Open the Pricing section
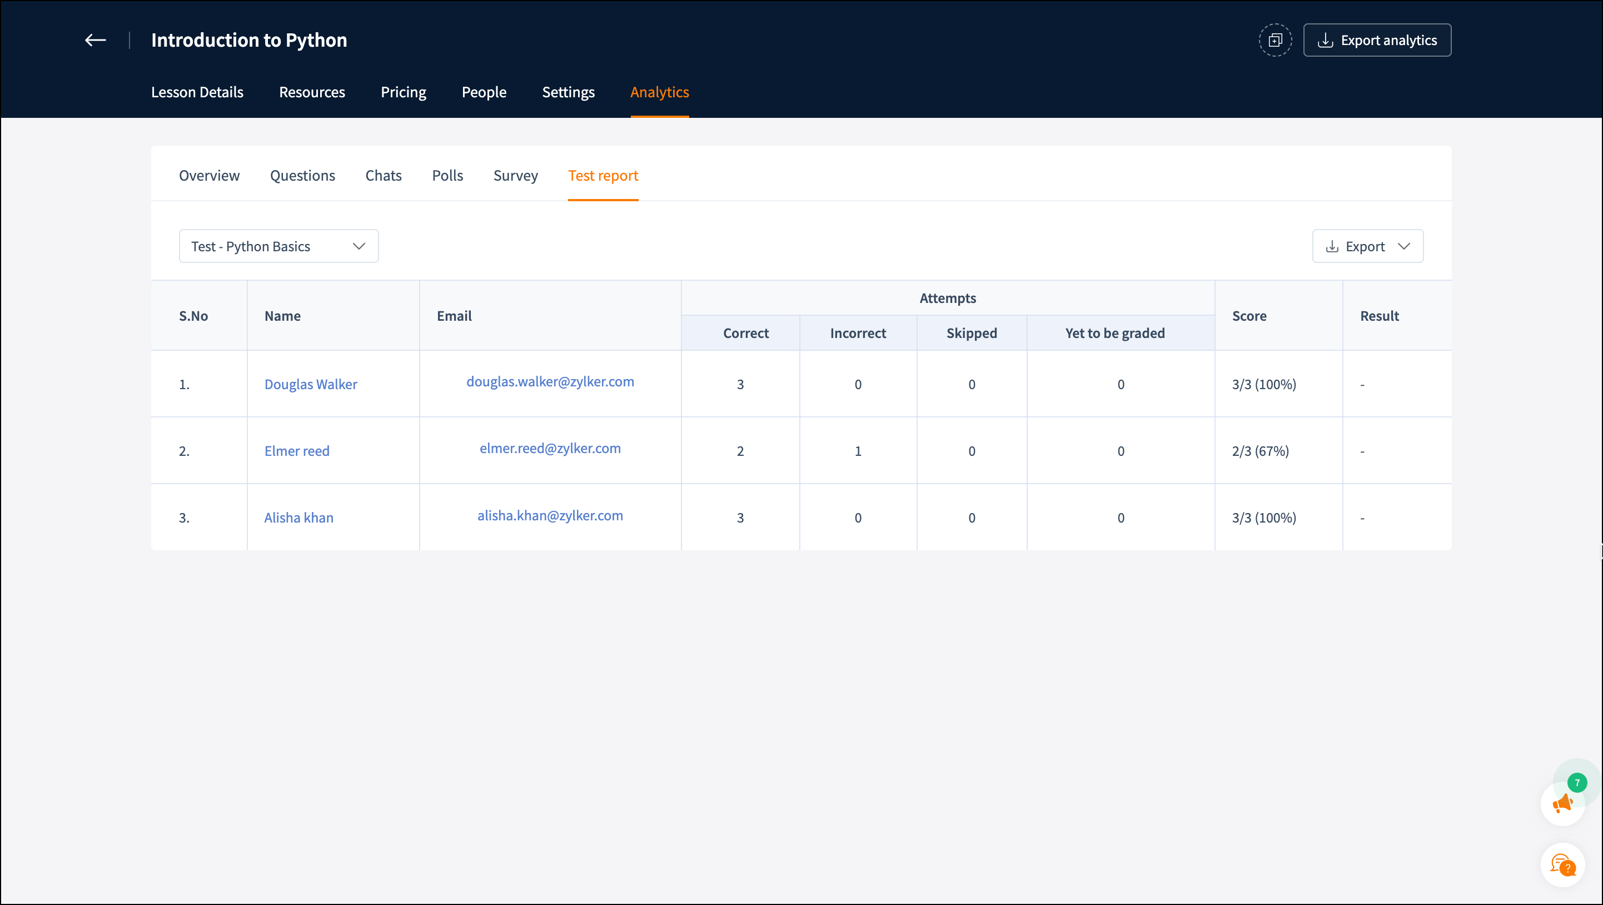Image resolution: width=1603 pixels, height=905 pixels. click(403, 92)
